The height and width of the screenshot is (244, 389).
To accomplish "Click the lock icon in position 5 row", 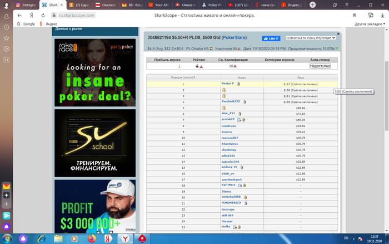I will (x=224, y=108).
